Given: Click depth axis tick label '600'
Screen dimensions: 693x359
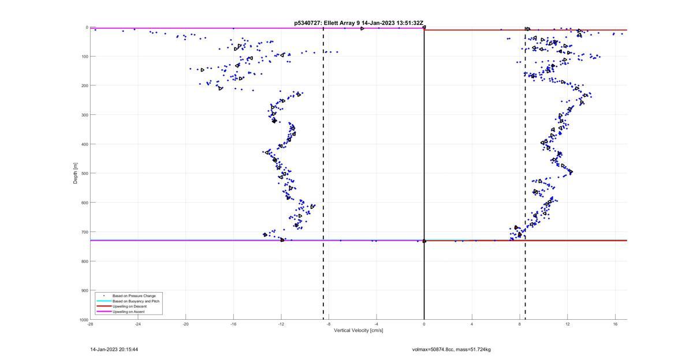Looking at the screenshot, I should pos(84,203).
